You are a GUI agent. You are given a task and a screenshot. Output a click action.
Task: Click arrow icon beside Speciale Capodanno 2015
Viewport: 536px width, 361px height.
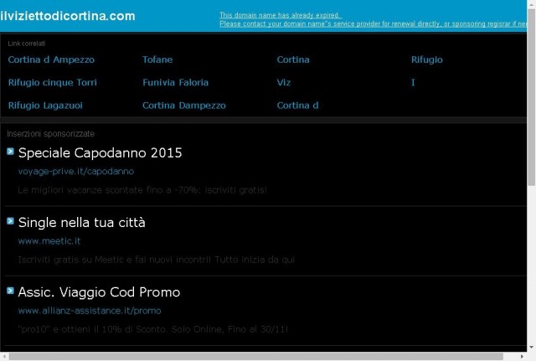click(x=10, y=152)
